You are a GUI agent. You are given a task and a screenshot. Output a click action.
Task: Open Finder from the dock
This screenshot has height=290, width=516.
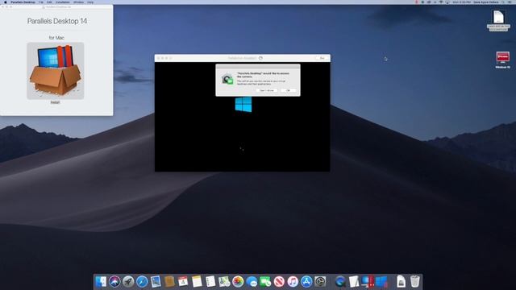(101, 282)
